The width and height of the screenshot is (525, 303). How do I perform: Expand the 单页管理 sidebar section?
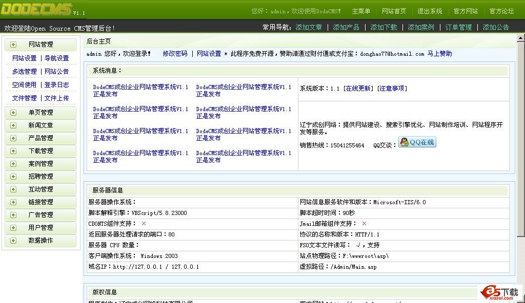point(41,113)
